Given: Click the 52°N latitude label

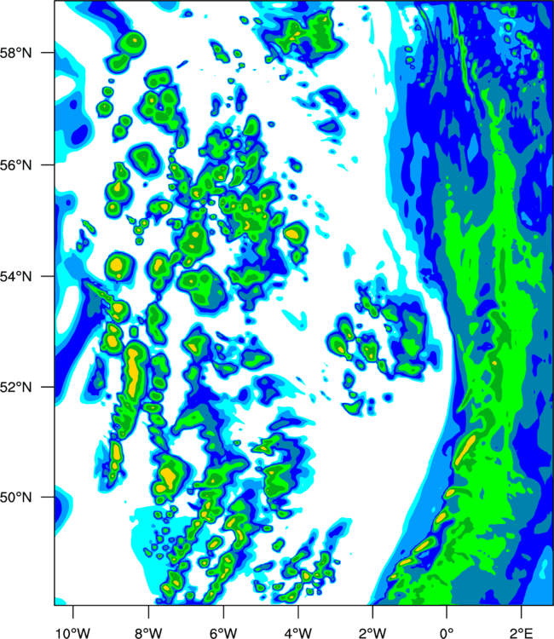Looking at the screenshot, I should click(15, 387).
